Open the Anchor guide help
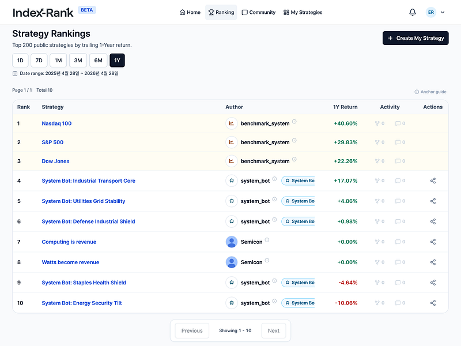The height and width of the screenshot is (346, 461). [430, 92]
